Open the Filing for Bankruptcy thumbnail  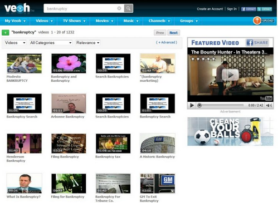click(x=69, y=184)
